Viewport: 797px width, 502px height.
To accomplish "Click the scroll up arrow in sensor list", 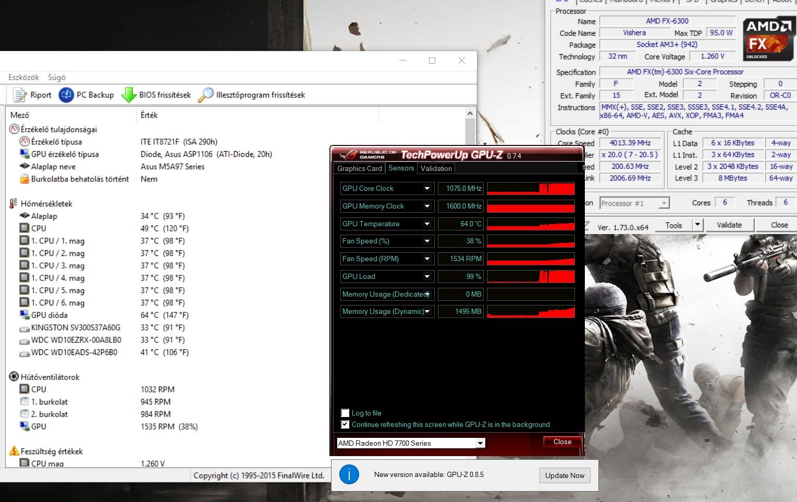I will pos(470,113).
